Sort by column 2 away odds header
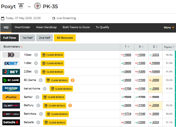This screenshot has height=127, width=176. (155, 47)
